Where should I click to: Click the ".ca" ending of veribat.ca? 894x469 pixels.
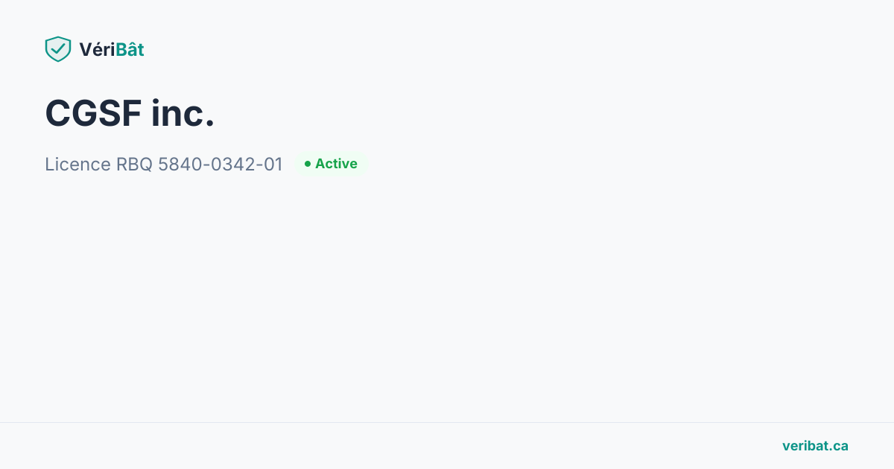839,446
